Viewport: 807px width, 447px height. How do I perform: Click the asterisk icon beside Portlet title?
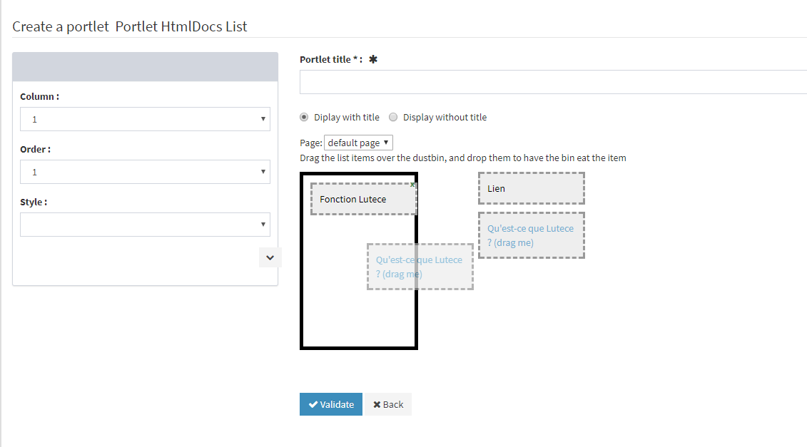click(x=372, y=60)
